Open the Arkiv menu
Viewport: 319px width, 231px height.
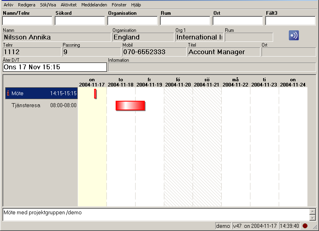[8, 5]
